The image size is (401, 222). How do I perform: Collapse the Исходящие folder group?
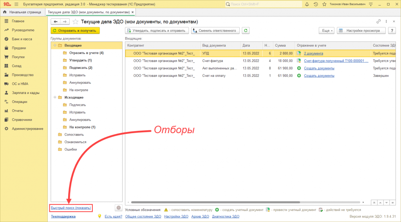coord(55,97)
